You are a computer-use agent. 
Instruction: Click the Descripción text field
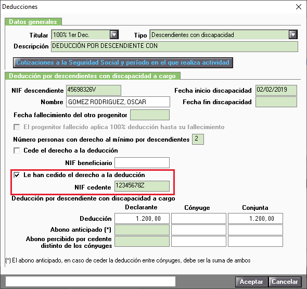click(x=174, y=46)
